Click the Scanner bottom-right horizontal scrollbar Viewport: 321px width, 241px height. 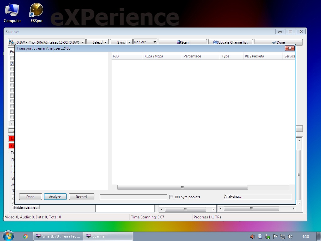pyautogui.click(x=251, y=209)
